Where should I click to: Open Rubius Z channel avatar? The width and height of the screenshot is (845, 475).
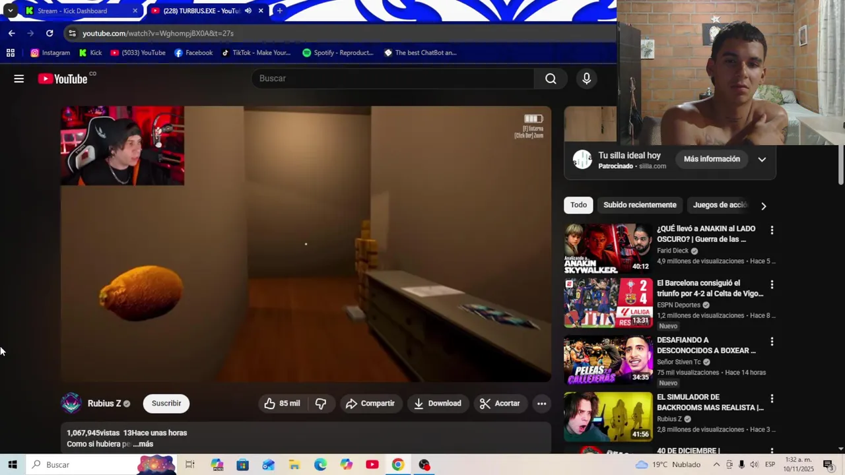[71, 403]
